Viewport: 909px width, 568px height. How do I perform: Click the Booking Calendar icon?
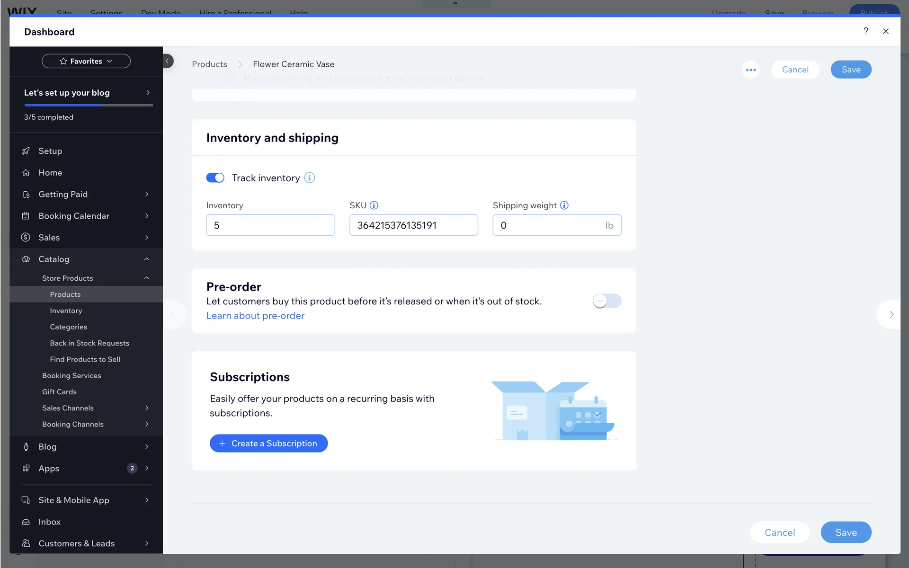click(26, 216)
